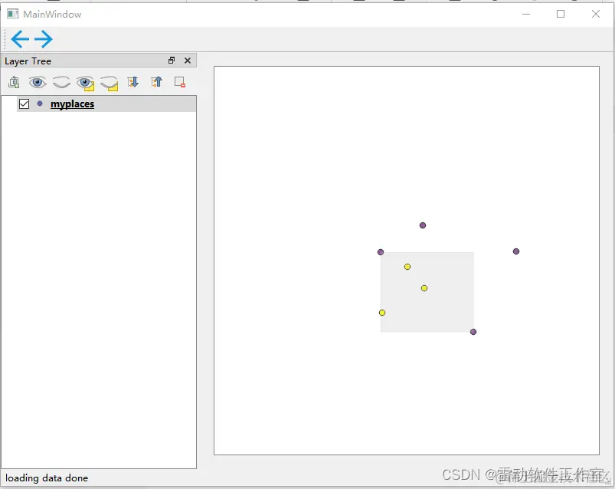Click the myplaces point symbol icon
The width and height of the screenshot is (615, 489).
pyautogui.click(x=40, y=103)
